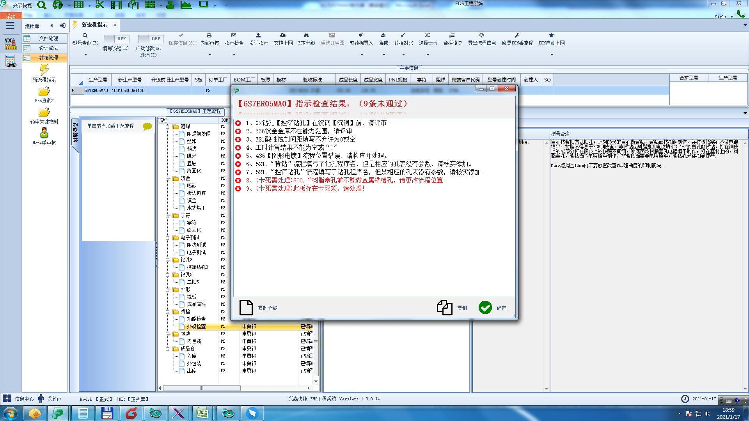Click the horizontal scrollbar under process tree

tap(202, 388)
